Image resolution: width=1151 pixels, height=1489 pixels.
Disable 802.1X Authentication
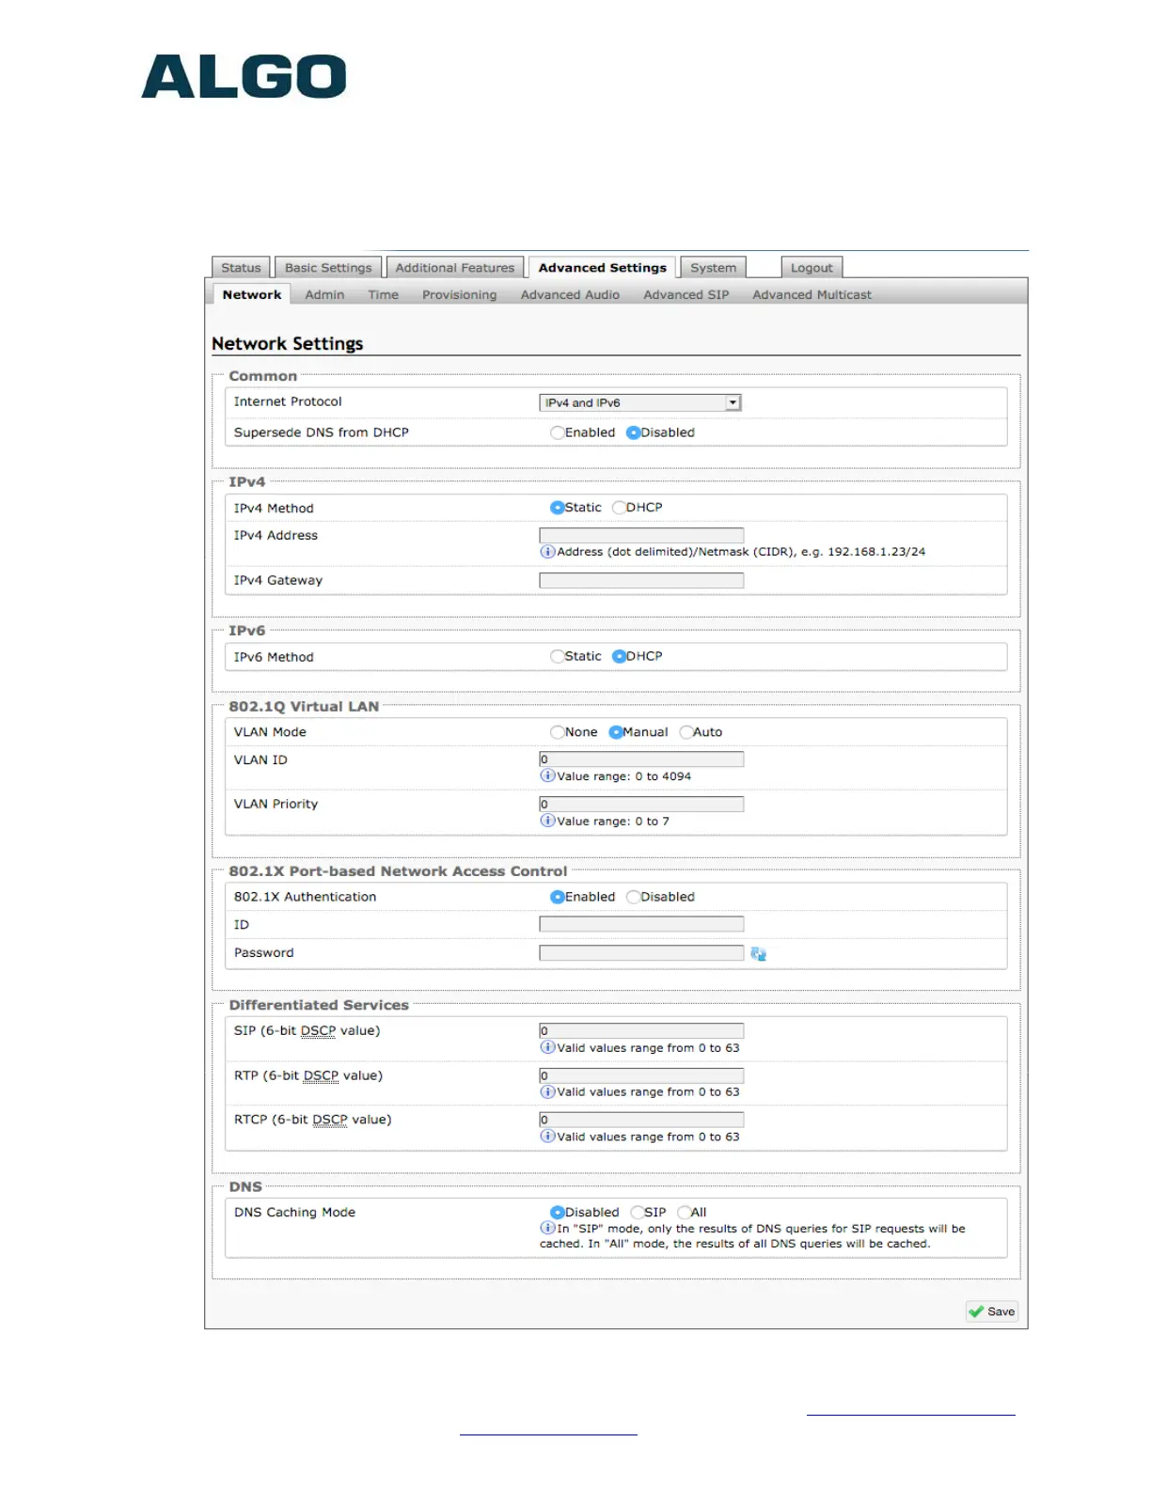[x=633, y=897]
